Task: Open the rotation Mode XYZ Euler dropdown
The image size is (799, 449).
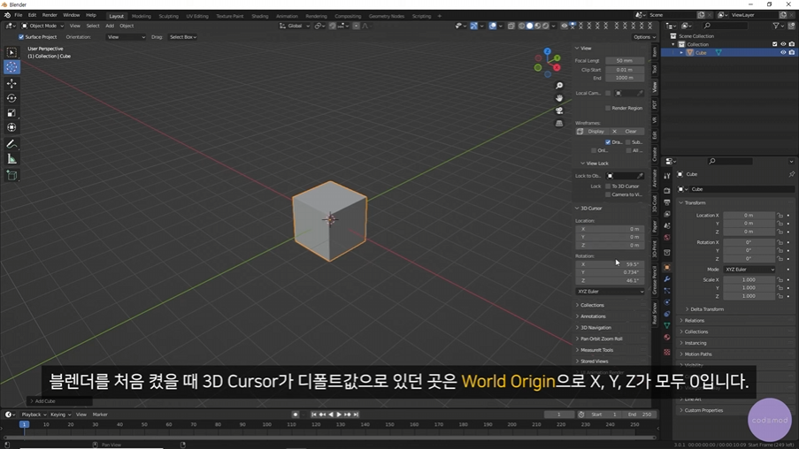Action: coord(749,270)
